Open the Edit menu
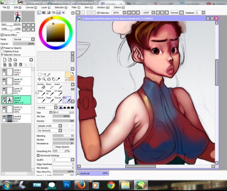 [18, 7]
